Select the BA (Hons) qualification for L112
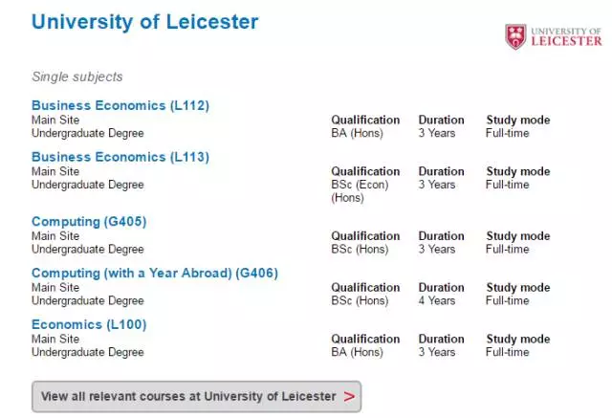This screenshot has width=612, height=418. pyautogui.click(x=357, y=133)
